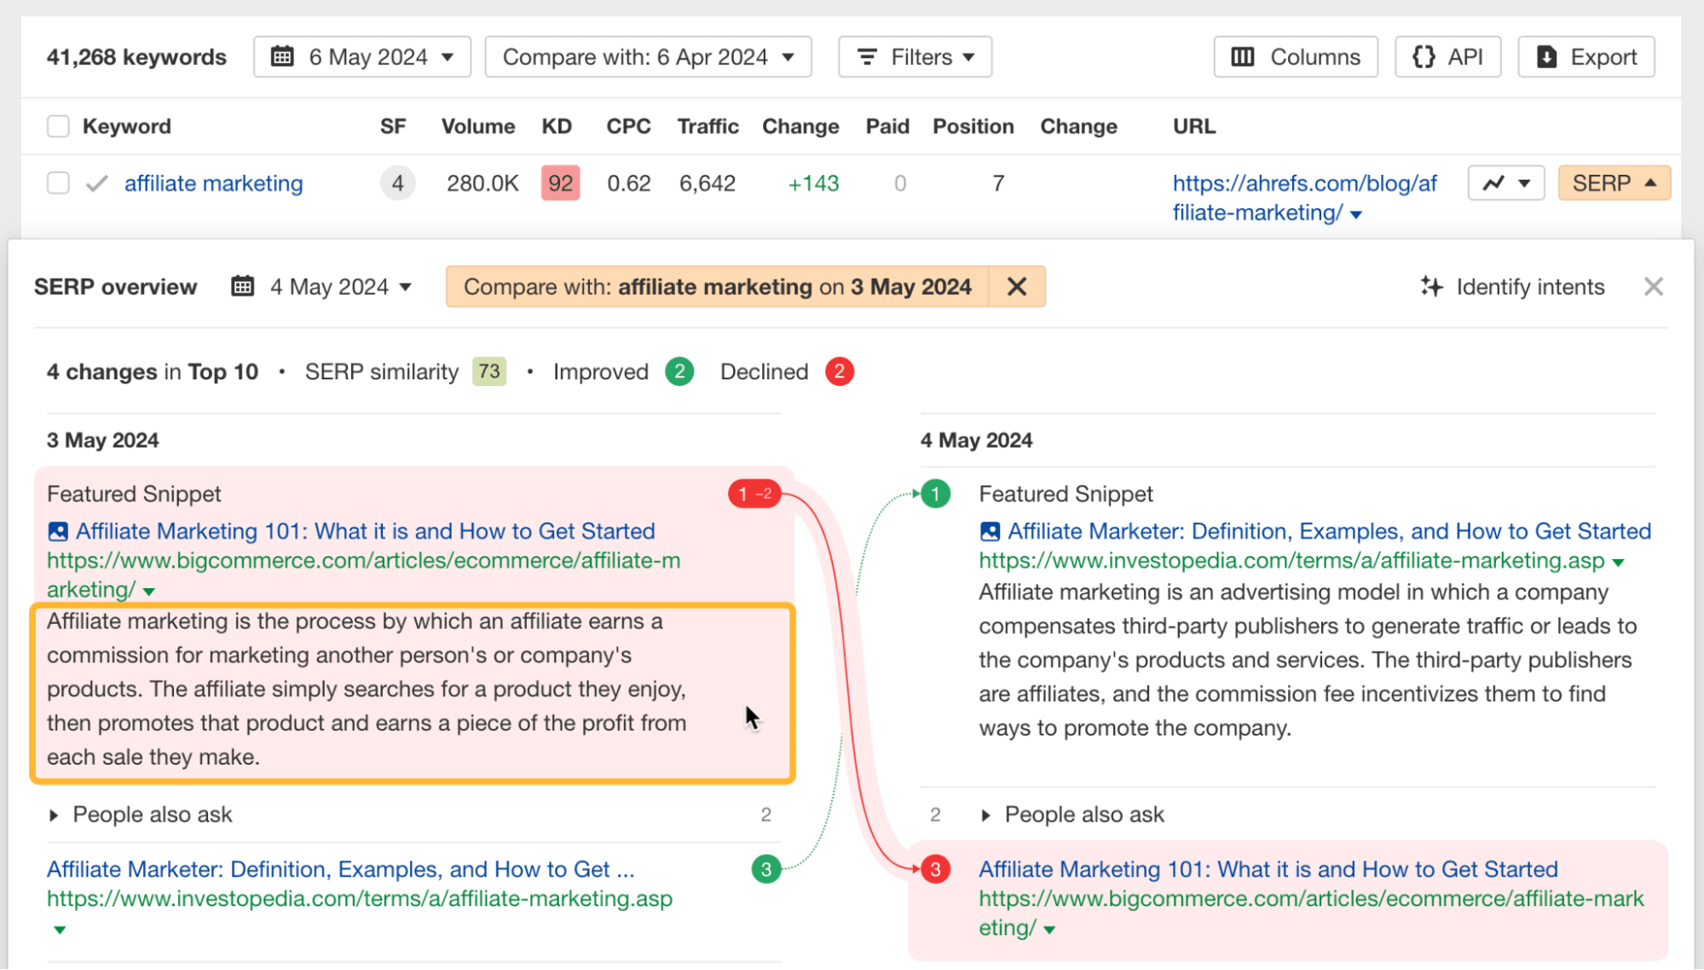The width and height of the screenshot is (1704, 970).
Task: Open the Columns settings icon
Action: point(1243,56)
